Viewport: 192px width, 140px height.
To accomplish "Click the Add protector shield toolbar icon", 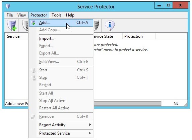I will click(12, 26).
